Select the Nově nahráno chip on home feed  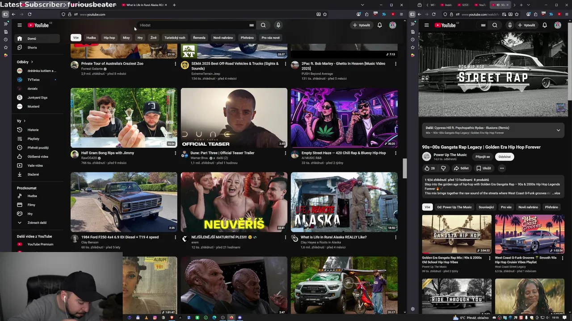(223, 37)
